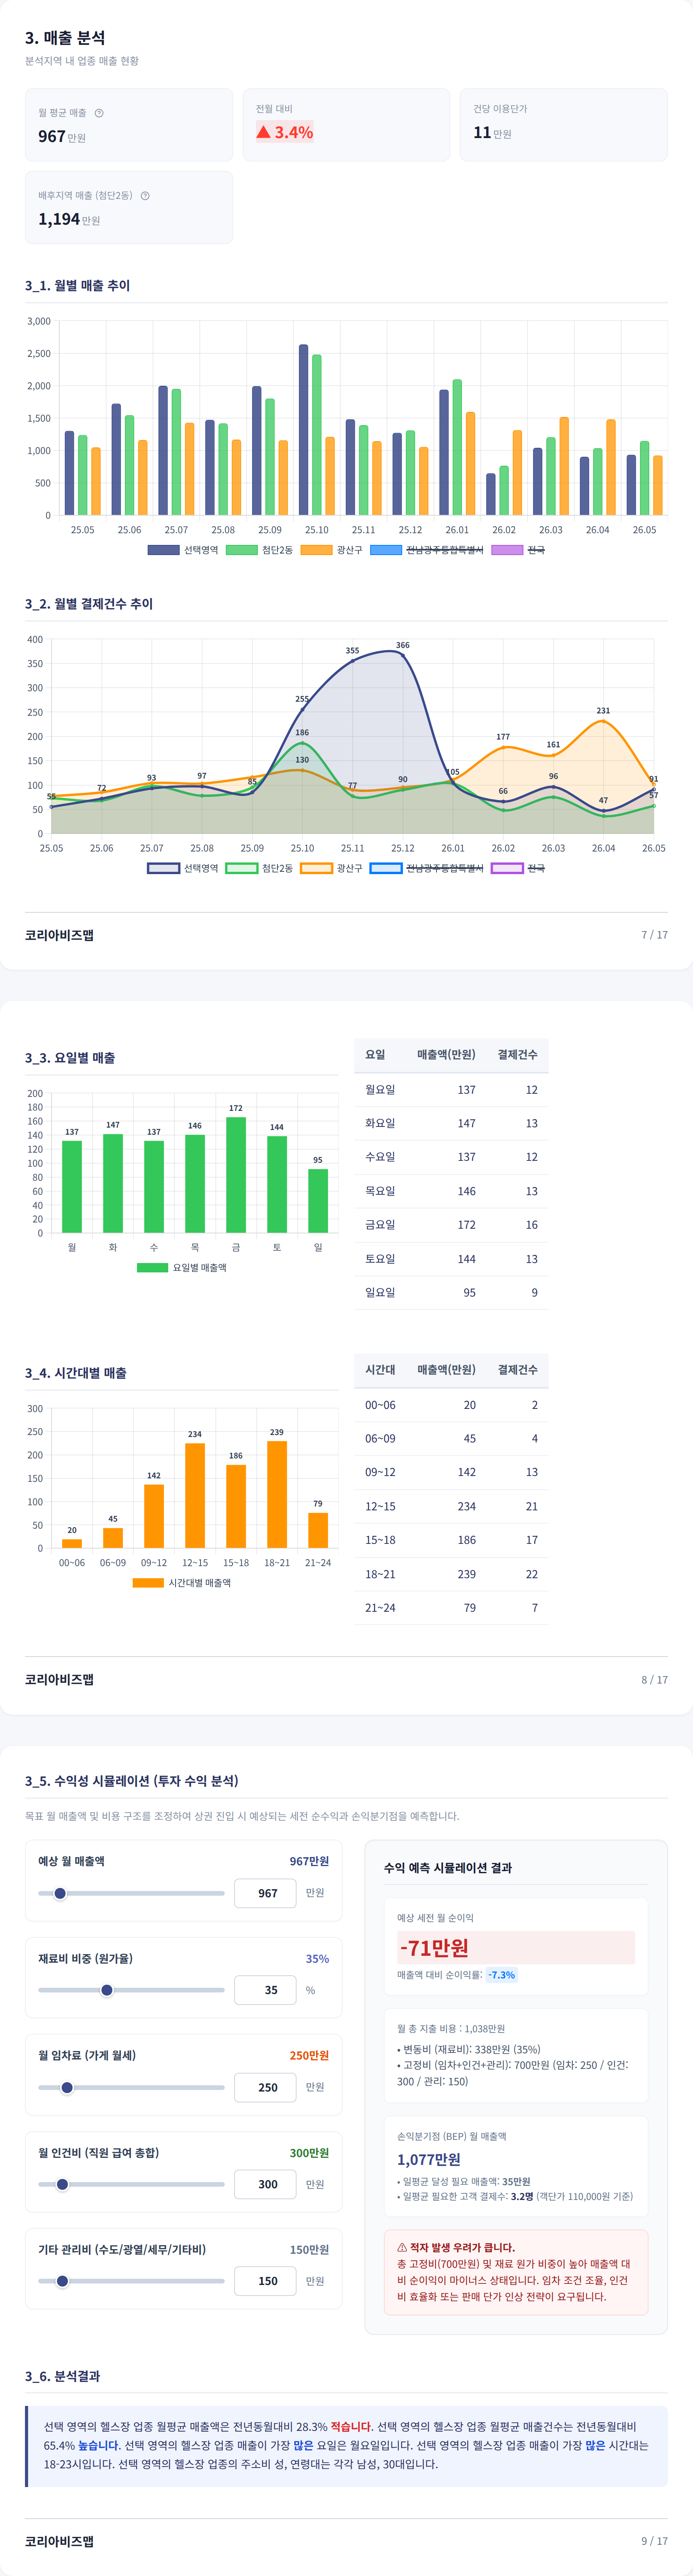
Task: Click the red 적습니다 word in analysis result
Action: [x=351, y=2427]
